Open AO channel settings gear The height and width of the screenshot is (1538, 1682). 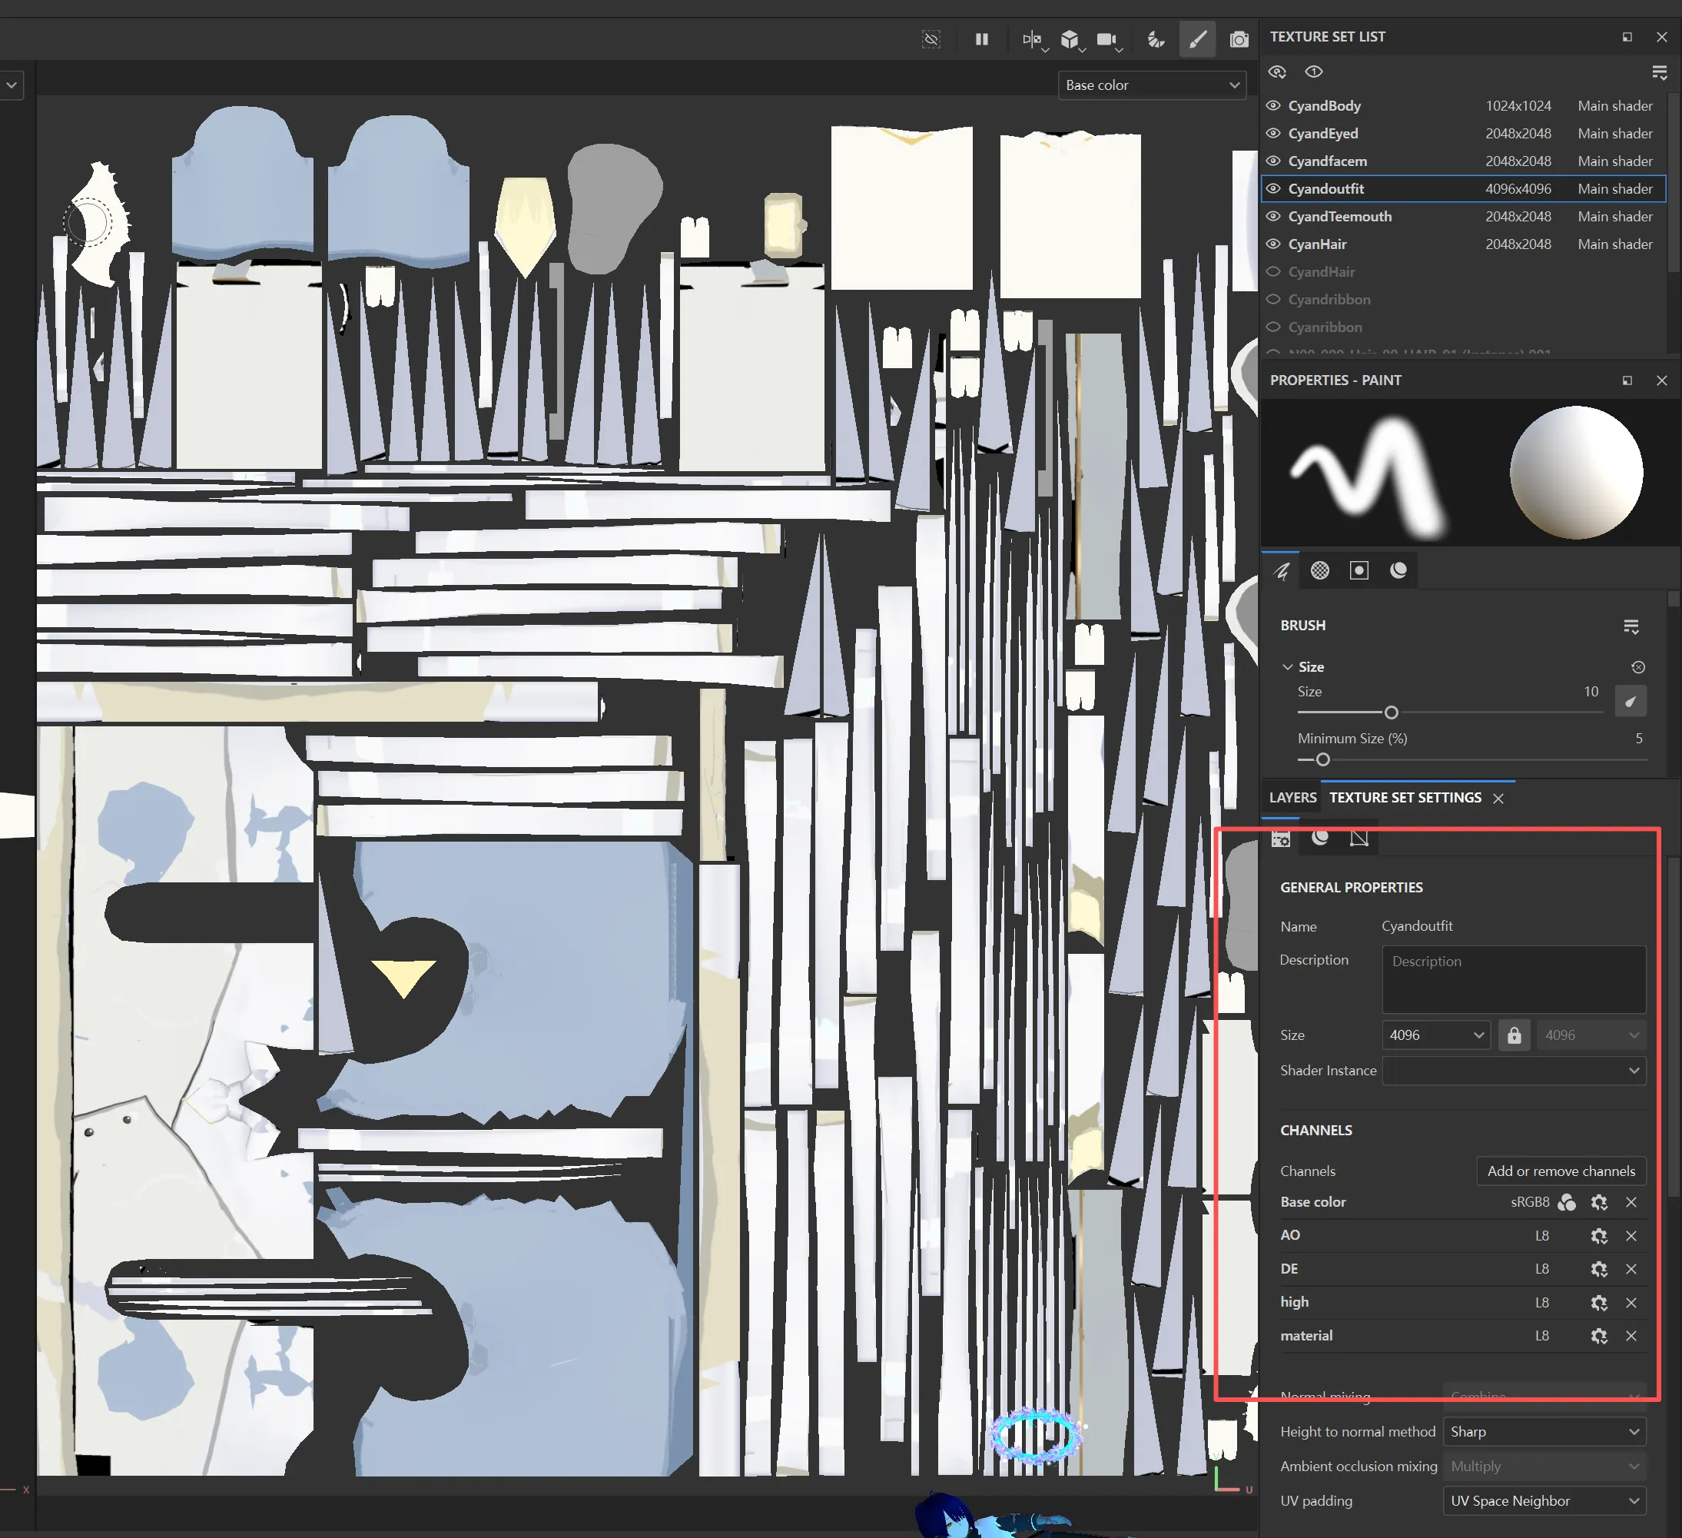(1598, 1236)
